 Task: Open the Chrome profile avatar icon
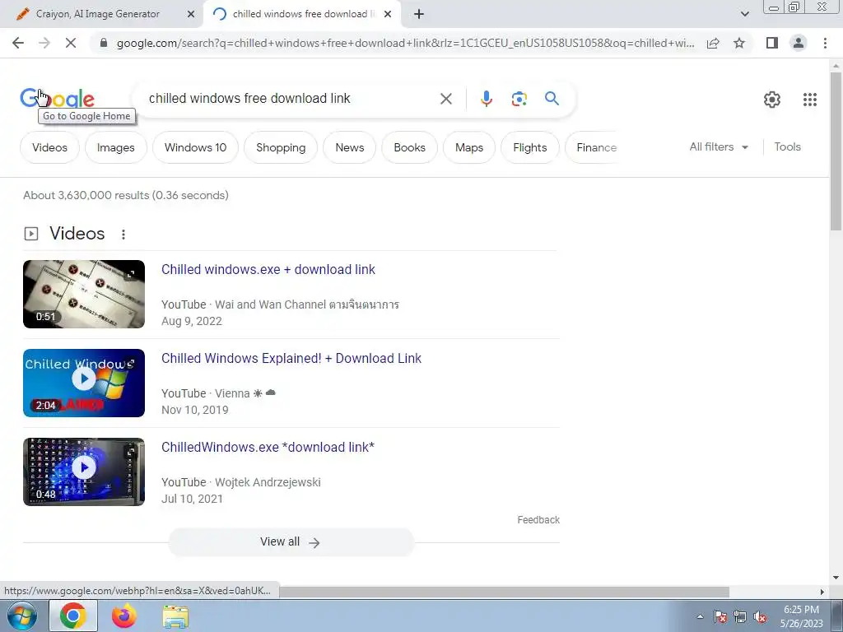click(799, 43)
